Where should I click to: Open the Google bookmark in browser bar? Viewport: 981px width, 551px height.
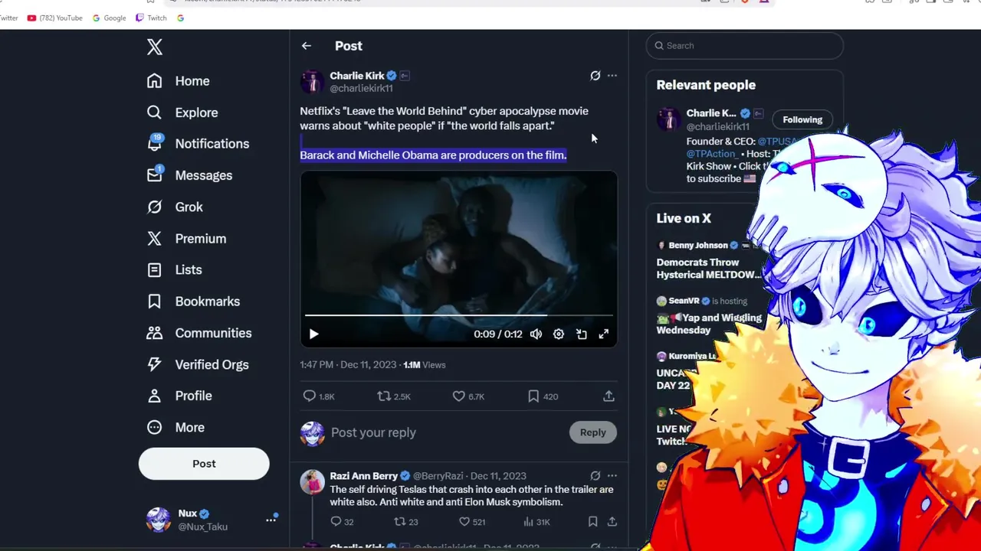pos(109,18)
